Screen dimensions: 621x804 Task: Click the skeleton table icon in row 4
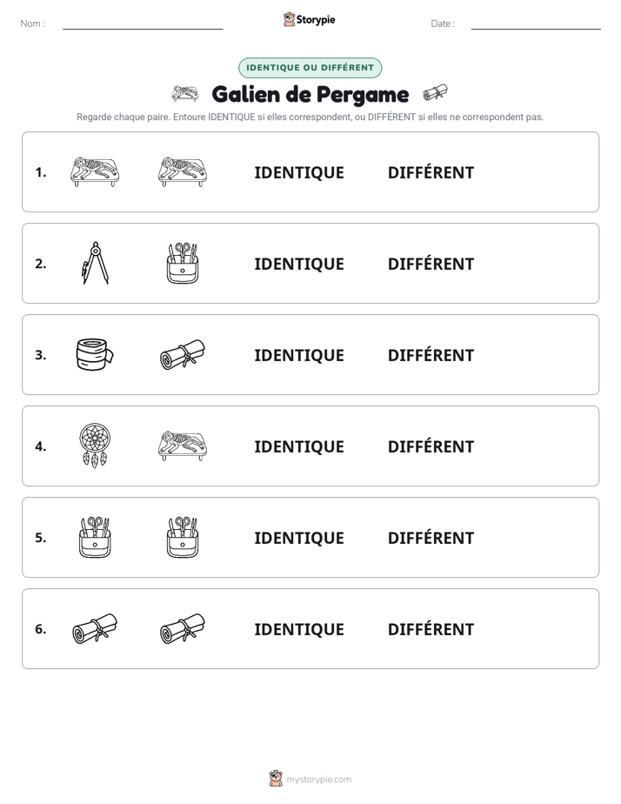[x=183, y=446]
